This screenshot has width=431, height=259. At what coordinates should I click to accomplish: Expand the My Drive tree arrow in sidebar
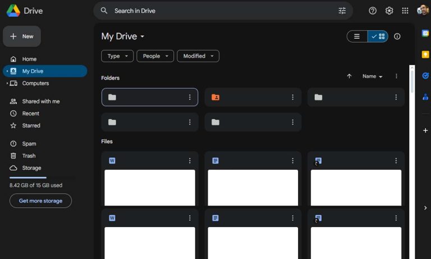click(x=7, y=71)
